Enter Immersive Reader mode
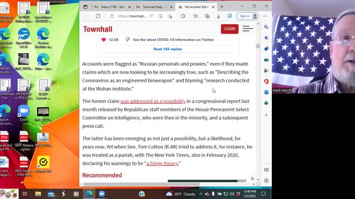This screenshot has height=199, width=355. coord(160,16)
